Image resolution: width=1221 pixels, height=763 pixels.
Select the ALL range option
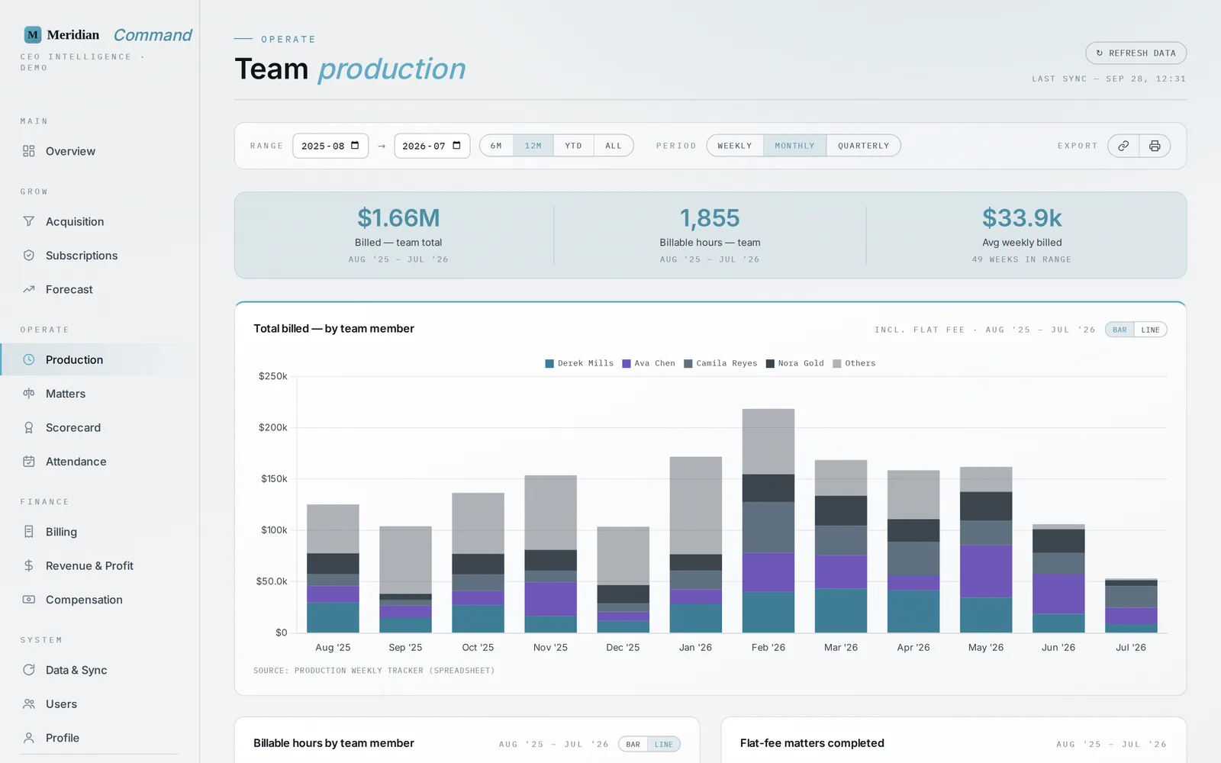(614, 146)
